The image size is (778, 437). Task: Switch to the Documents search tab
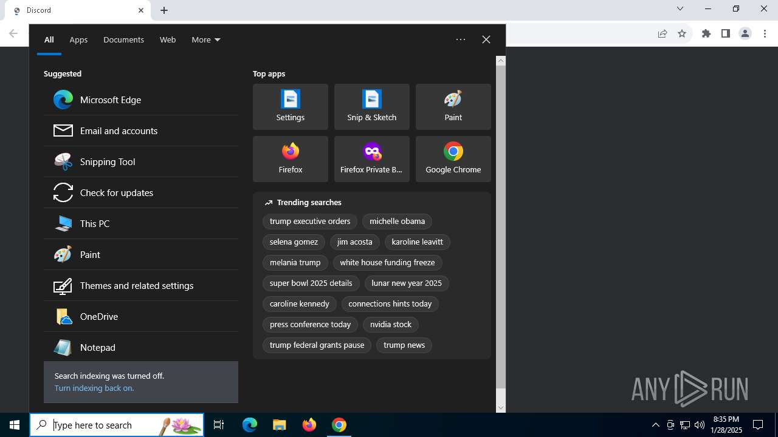(x=123, y=39)
